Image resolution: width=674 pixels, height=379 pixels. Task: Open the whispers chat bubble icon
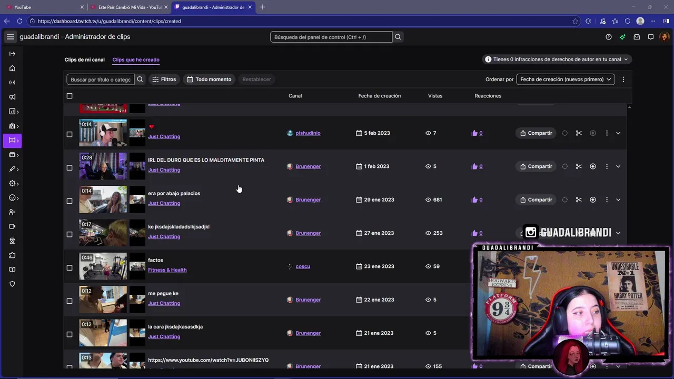(x=651, y=37)
